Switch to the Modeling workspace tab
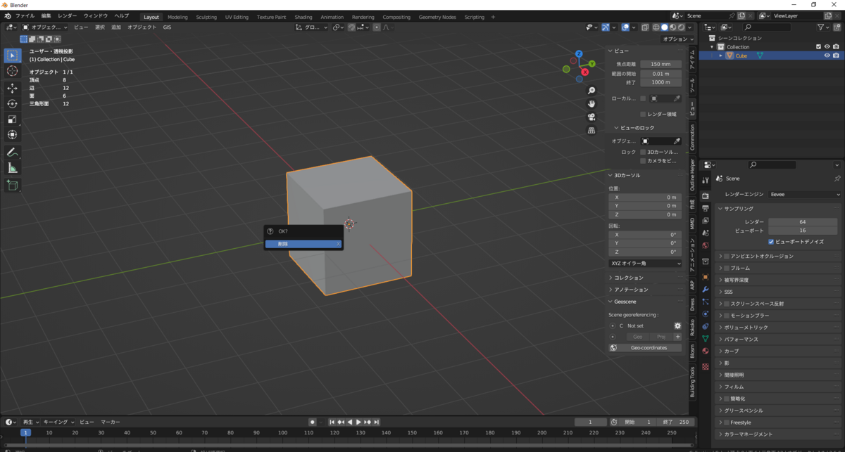 pyautogui.click(x=177, y=17)
